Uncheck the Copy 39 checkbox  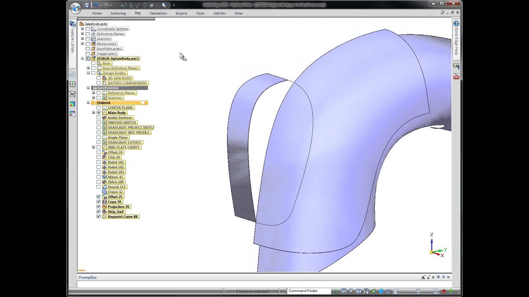pyautogui.click(x=98, y=202)
